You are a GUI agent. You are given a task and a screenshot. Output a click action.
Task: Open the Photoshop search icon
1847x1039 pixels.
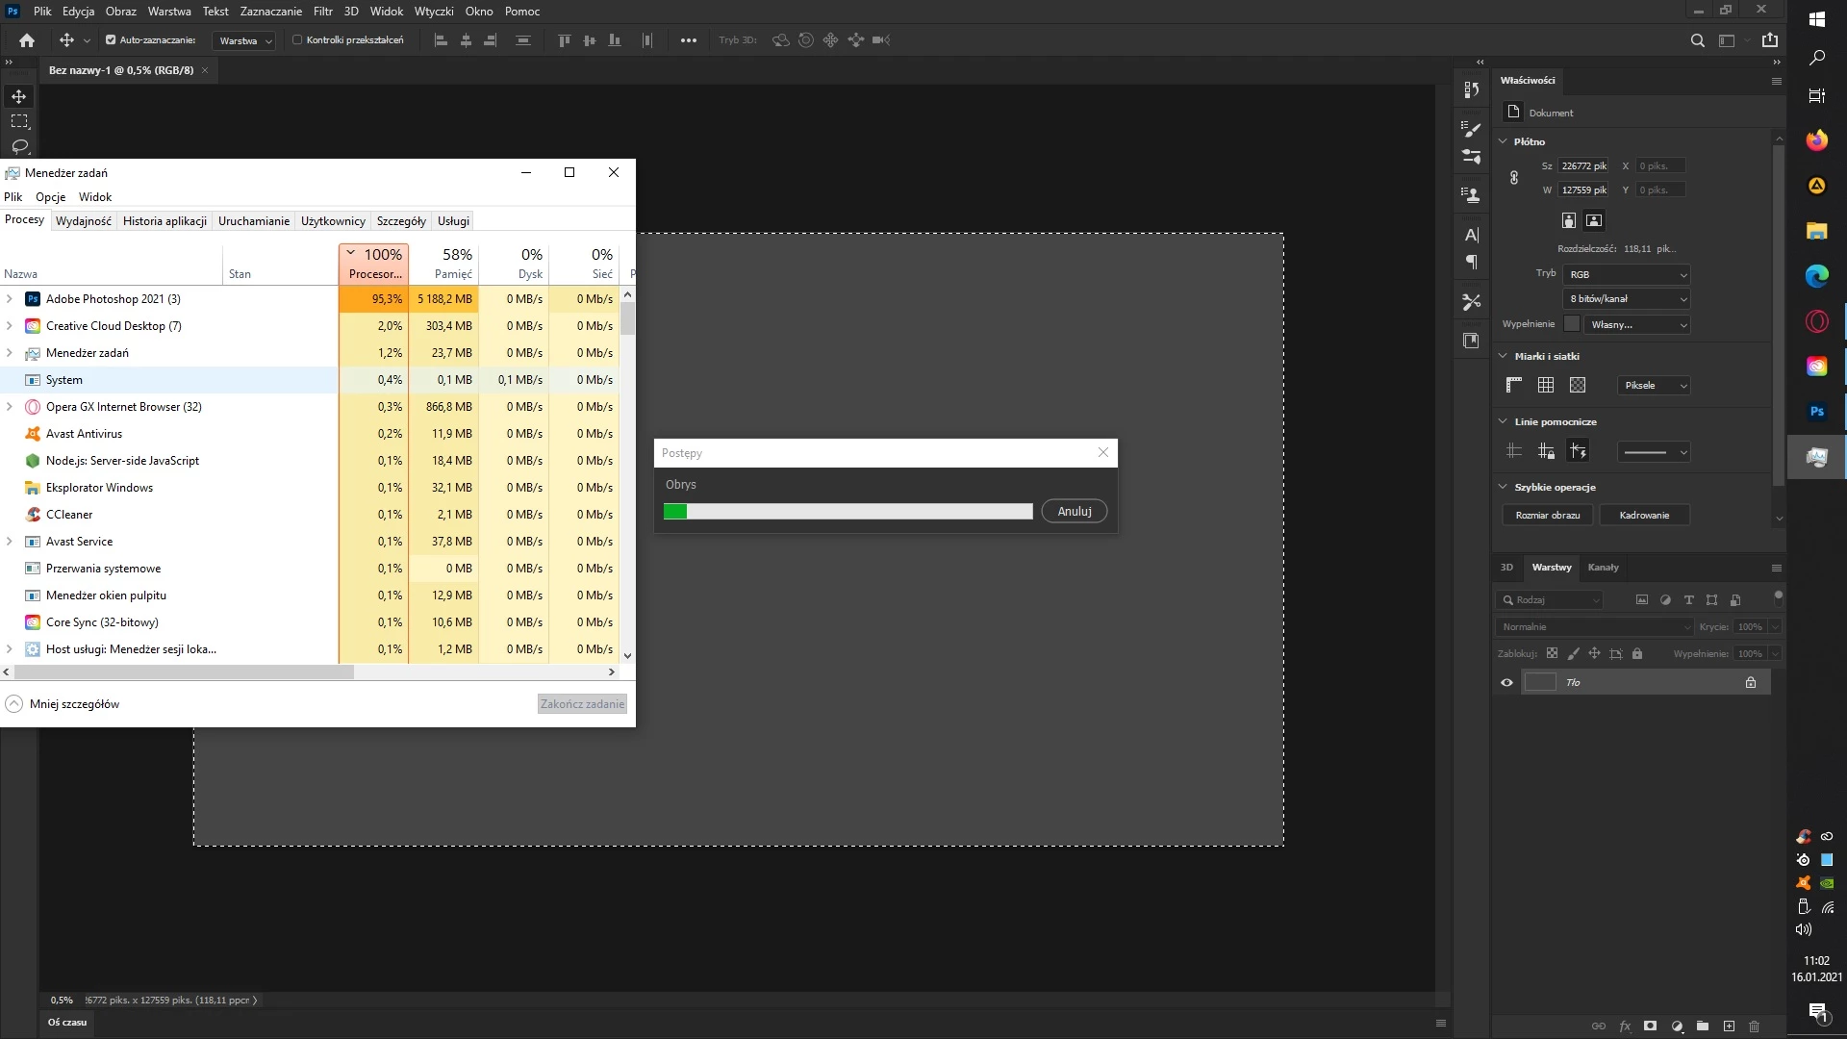[x=1697, y=40]
